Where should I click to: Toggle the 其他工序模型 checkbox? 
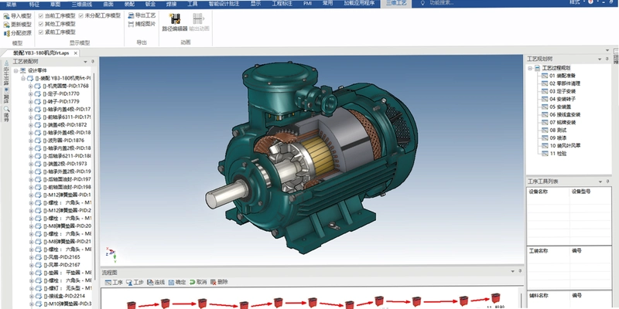pos(41,24)
